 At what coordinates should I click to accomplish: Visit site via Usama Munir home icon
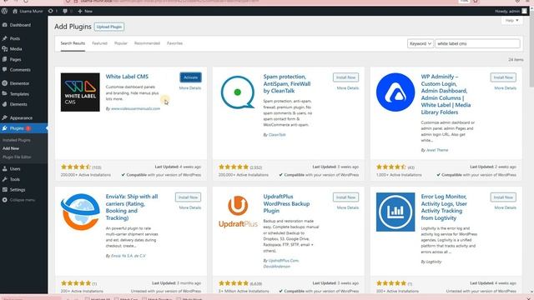click(28, 11)
